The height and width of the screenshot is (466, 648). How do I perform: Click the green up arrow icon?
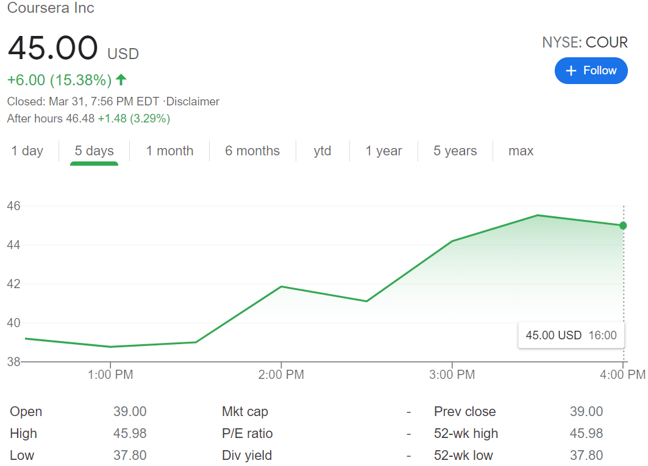tap(121, 79)
